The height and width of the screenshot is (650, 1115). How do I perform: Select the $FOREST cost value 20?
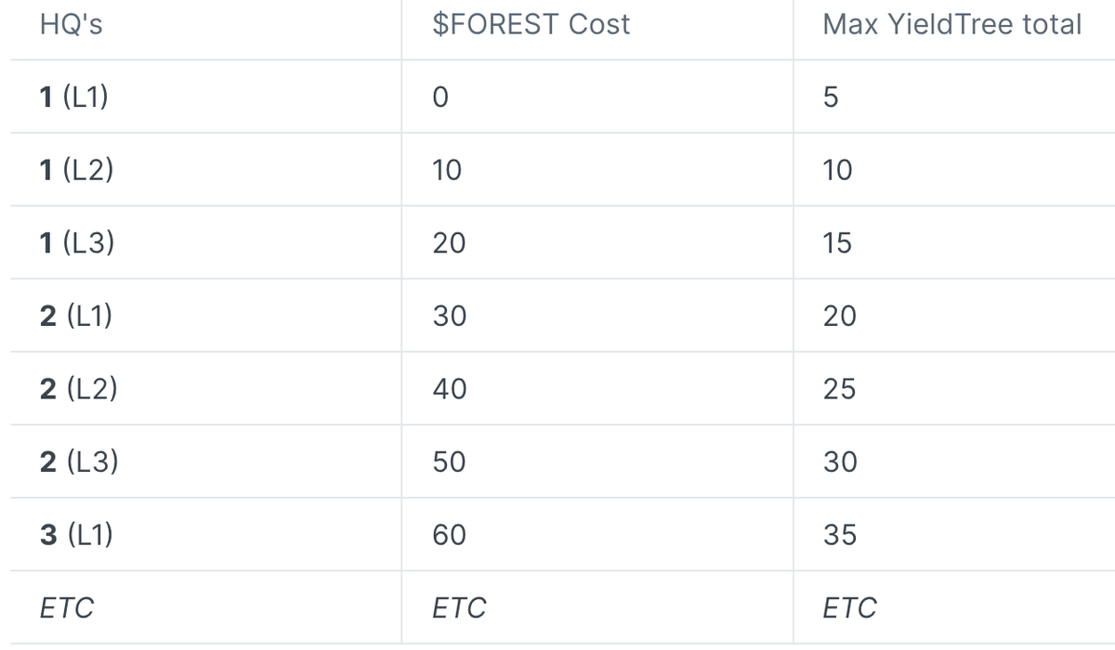tap(449, 243)
